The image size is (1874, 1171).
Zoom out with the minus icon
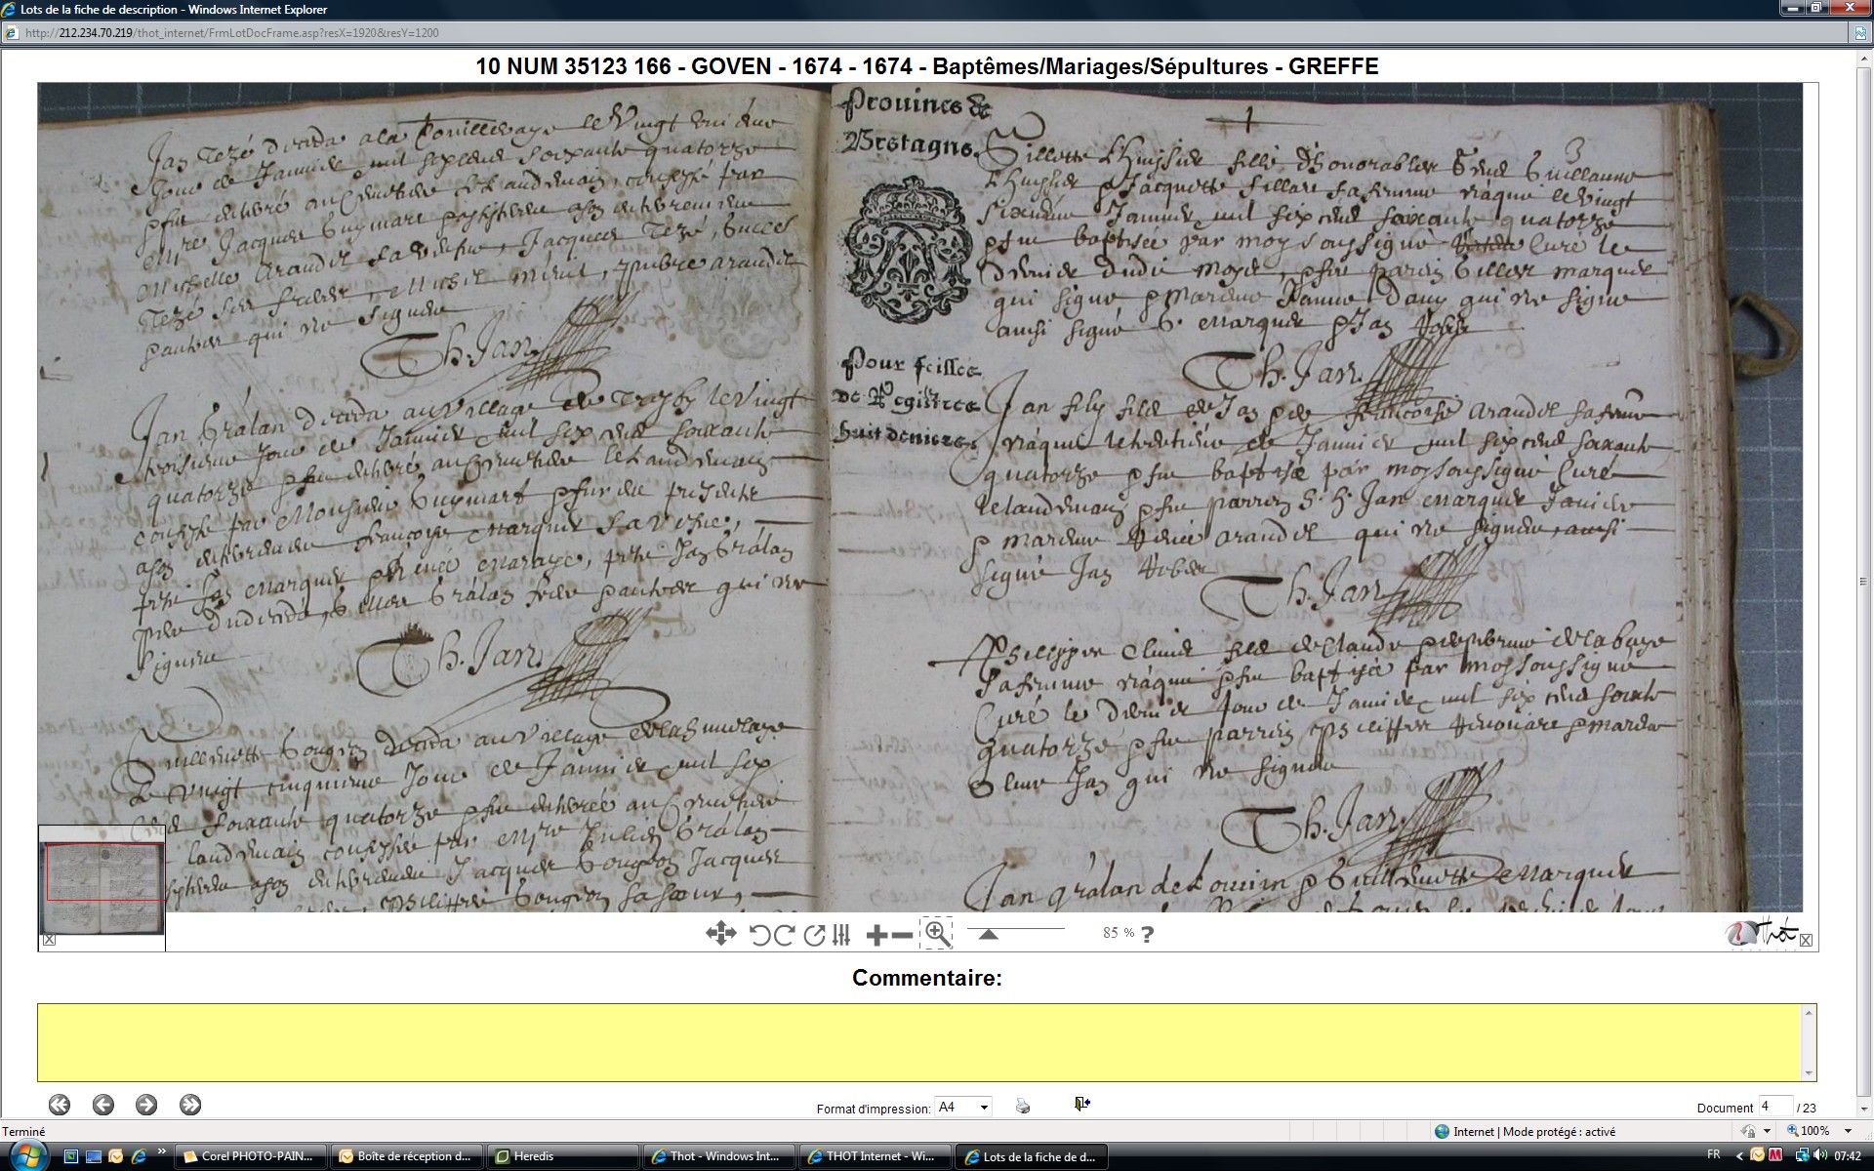903,935
